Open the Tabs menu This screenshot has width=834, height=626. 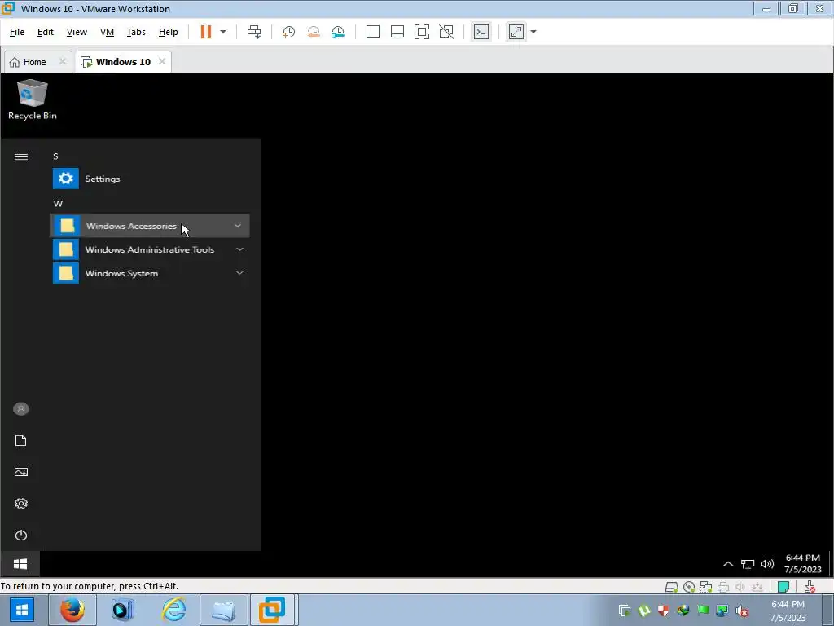click(x=136, y=32)
